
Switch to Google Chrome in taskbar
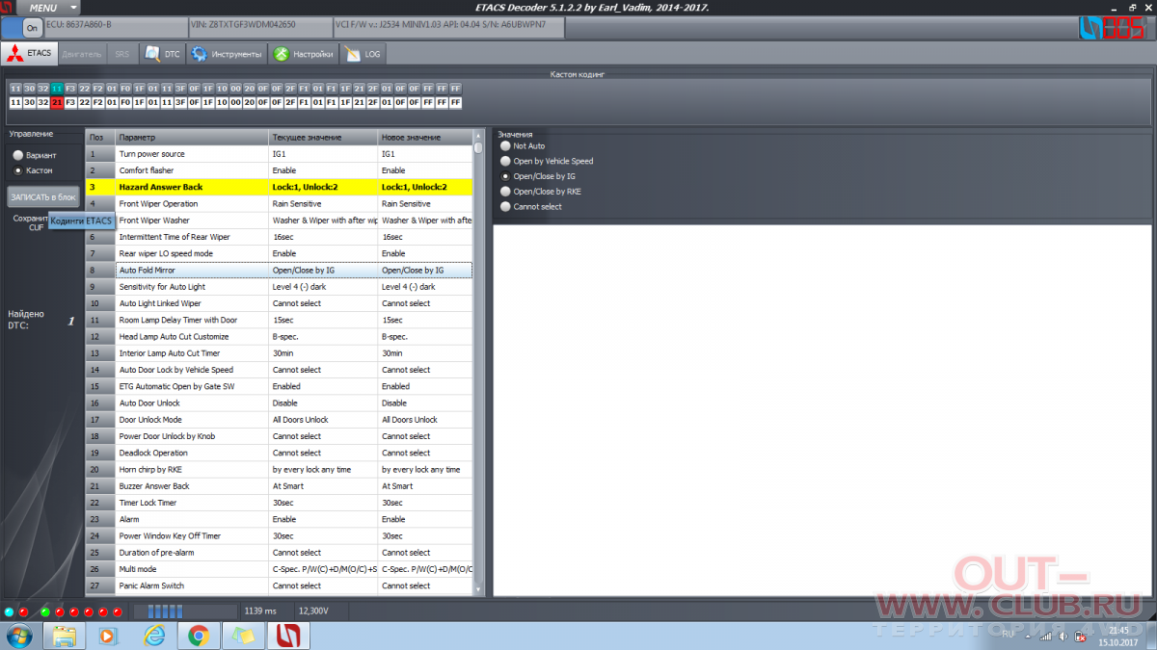[198, 636]
